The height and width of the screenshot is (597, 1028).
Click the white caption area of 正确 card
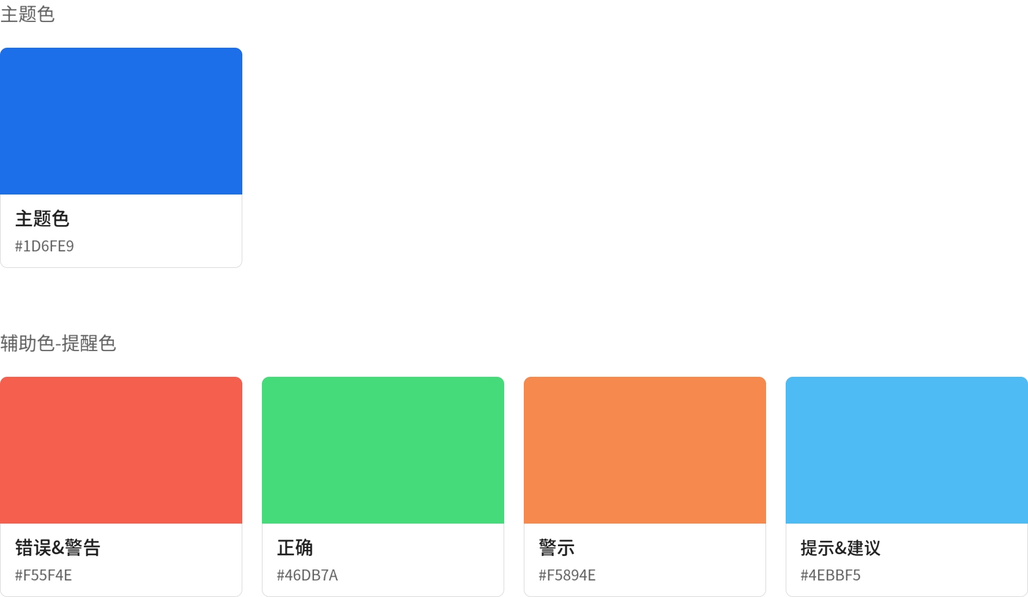(383, 560)
